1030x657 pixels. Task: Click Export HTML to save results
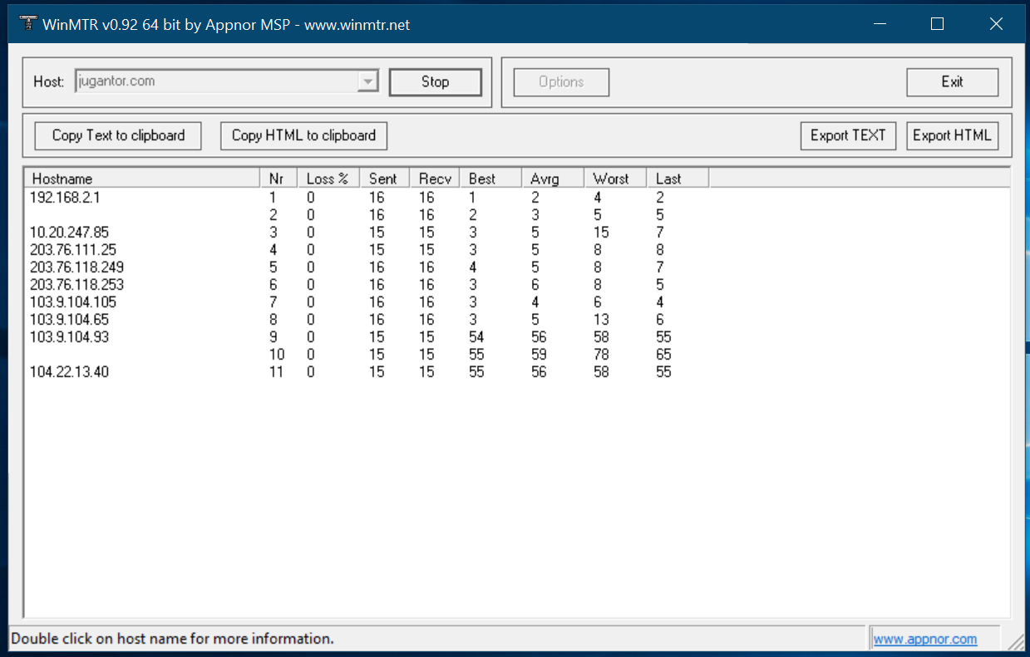click(x=952, y=135)
